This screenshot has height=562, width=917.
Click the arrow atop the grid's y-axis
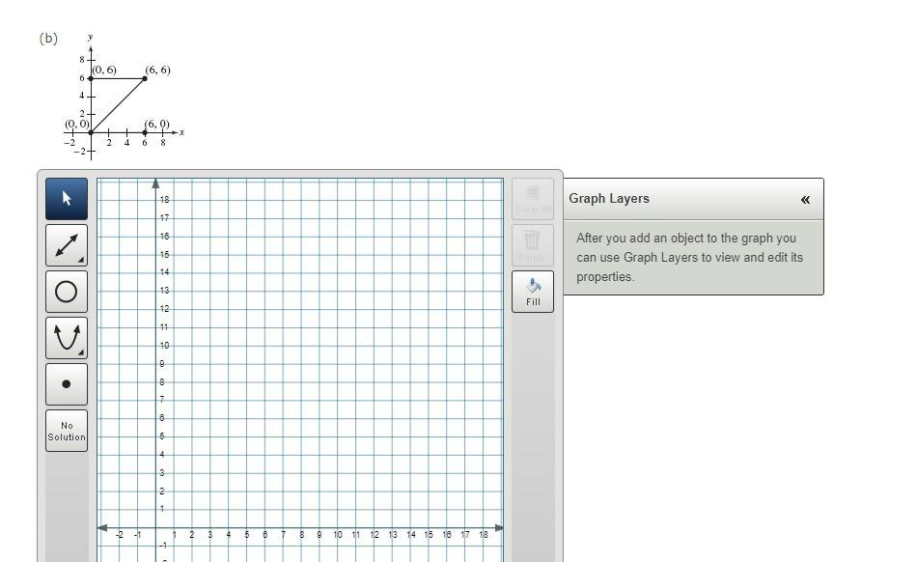coord(155,182)
